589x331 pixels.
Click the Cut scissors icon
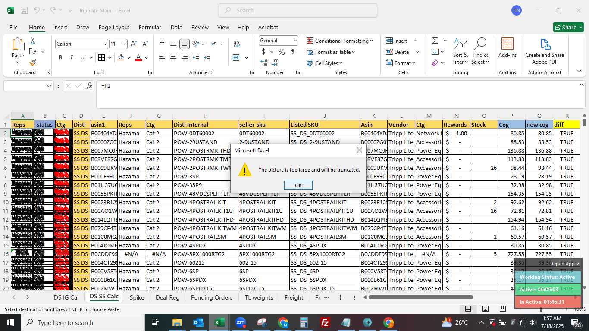[x=33, y=41]
